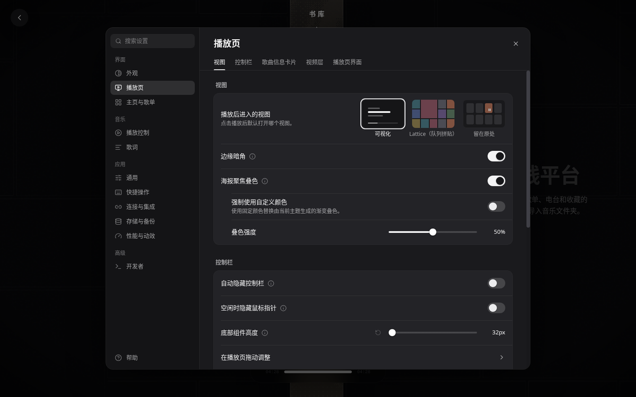Click the 存储与备份 database icon
The width and height of the screenshot is (636, 397).
click(118, 221)
